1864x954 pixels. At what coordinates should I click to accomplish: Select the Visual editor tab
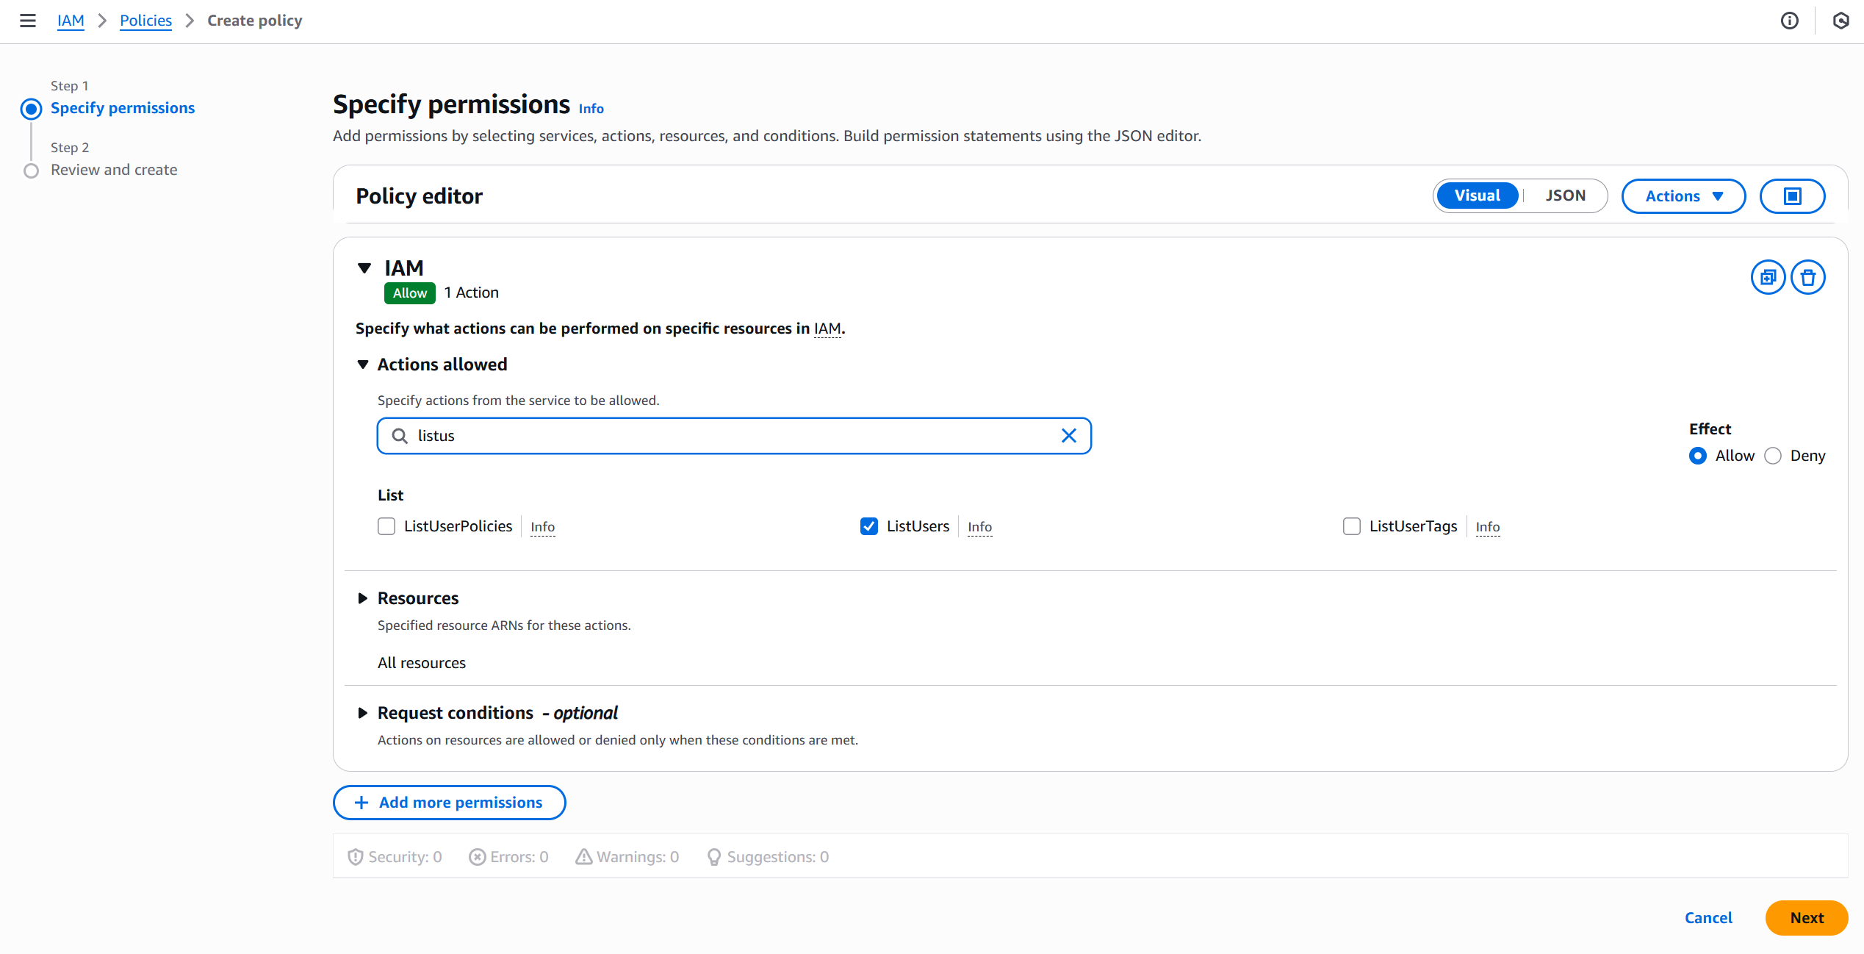[1477, 196]
